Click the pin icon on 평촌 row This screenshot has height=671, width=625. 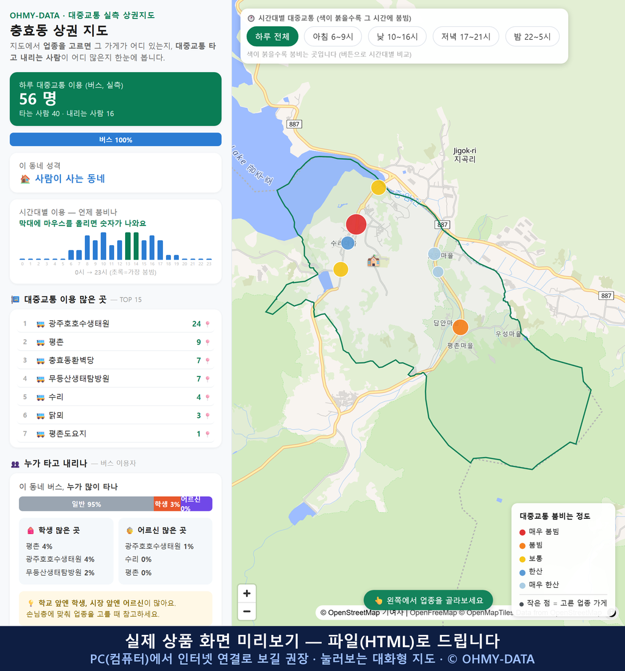click(x=208, y=342)
